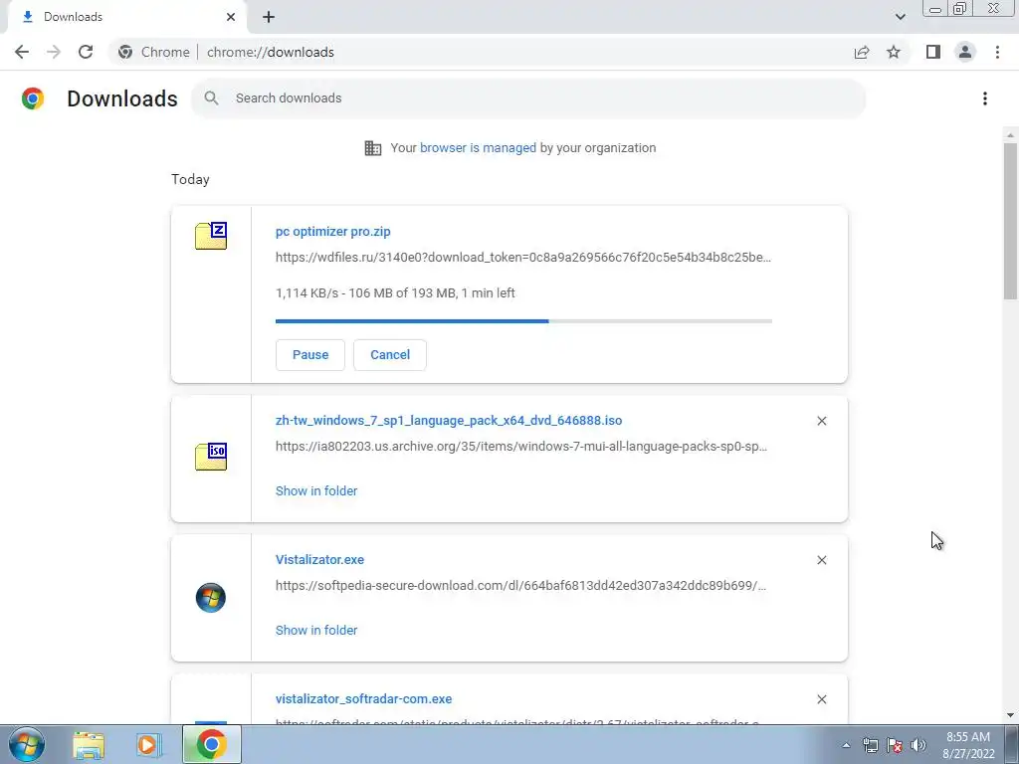Click the Today date heading
The width and height of the screenshot is (1019, 764).
click(190, 179)
